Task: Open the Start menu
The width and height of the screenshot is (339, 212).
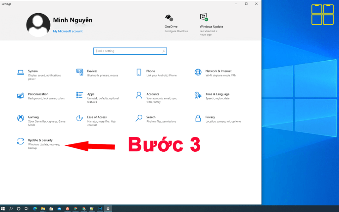Action: click(4, 209)
